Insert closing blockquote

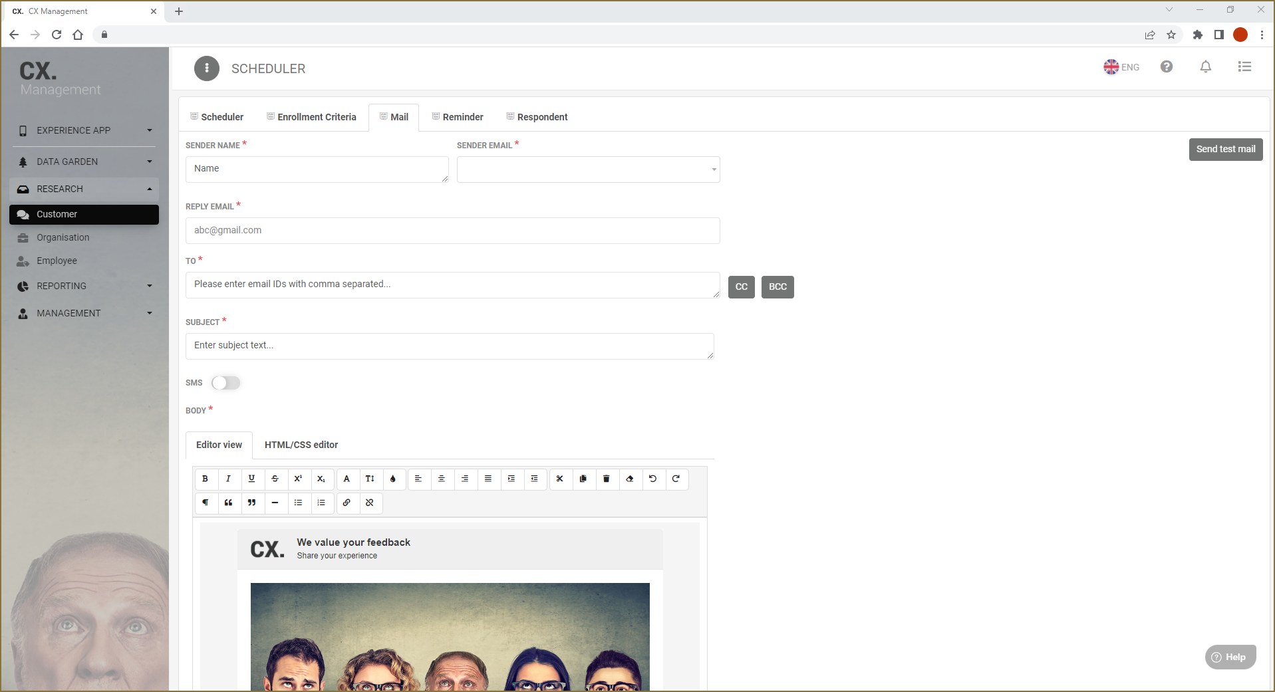(251, 503)
